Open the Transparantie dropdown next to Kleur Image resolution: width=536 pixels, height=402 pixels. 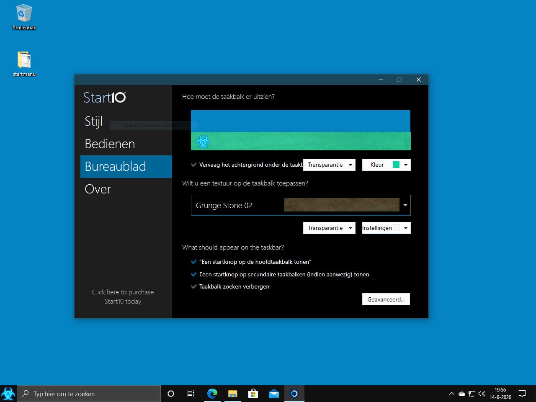click(x=329, y=165)
